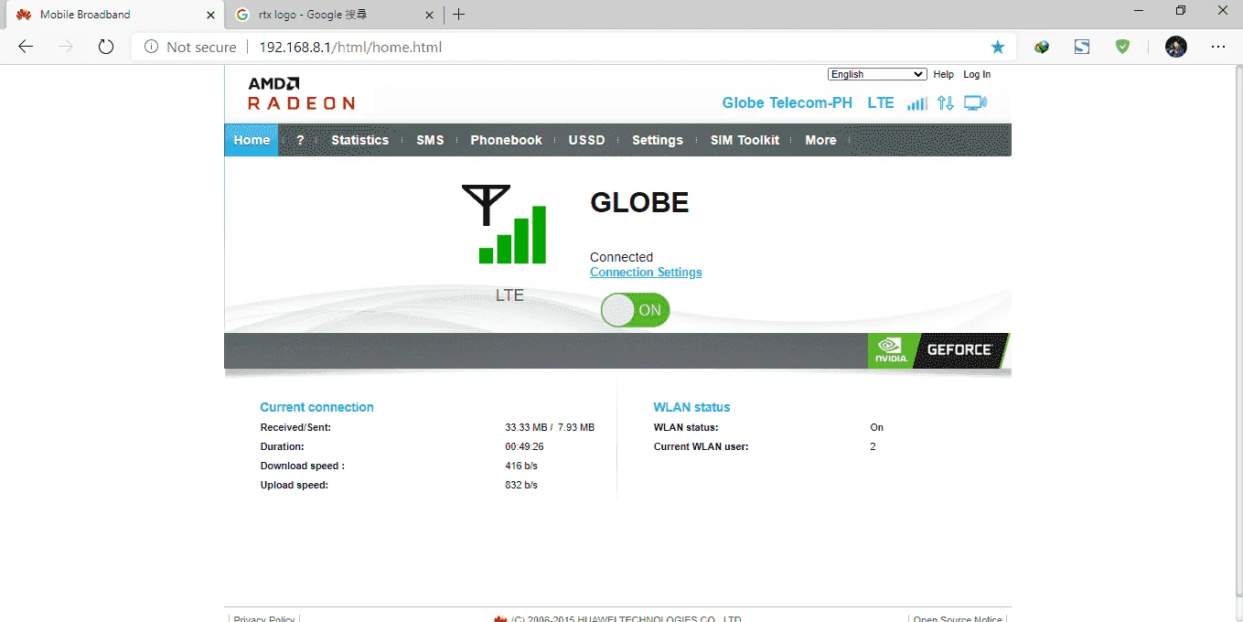Open the Settings menu

click(x=658, y=140)
